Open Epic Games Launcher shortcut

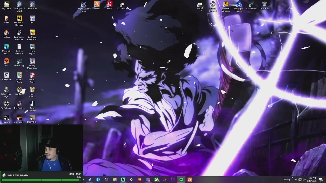click(19, 35)
